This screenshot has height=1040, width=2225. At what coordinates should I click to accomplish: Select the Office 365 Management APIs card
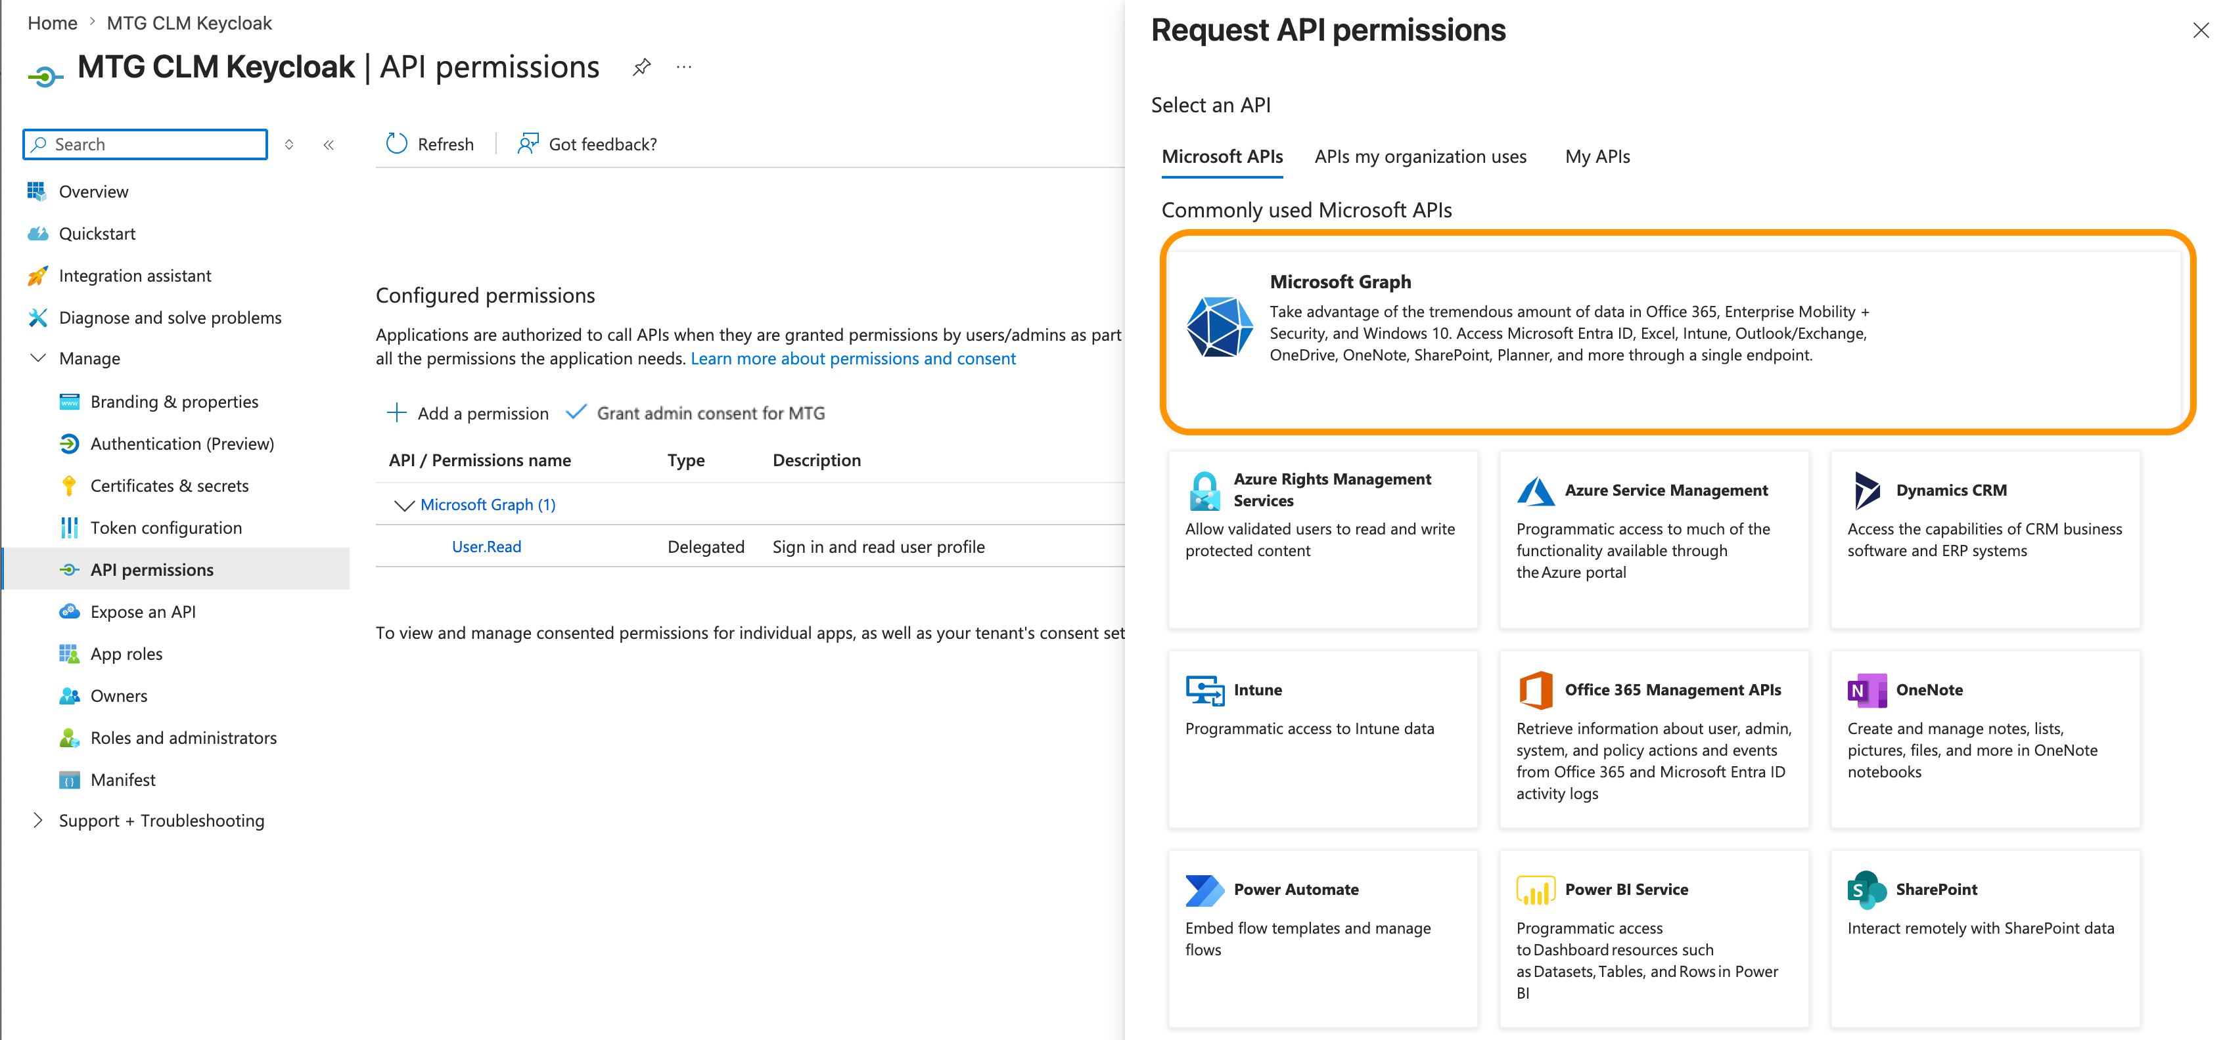coord(1654,739)
